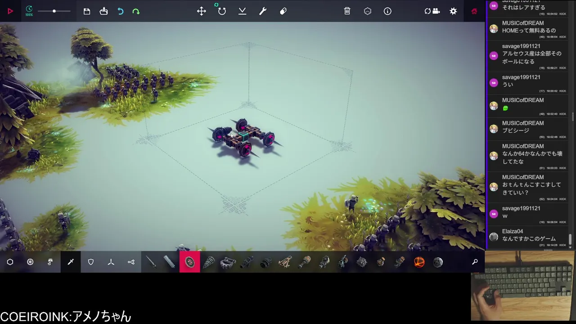Select the flamethrower block
This screenshot has height=324, width=576.
305,262
